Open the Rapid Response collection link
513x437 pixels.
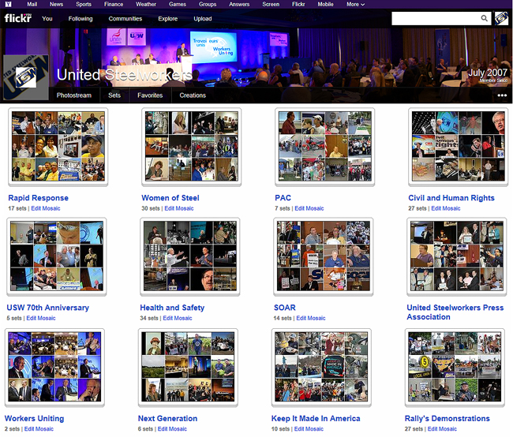point(38,198)
